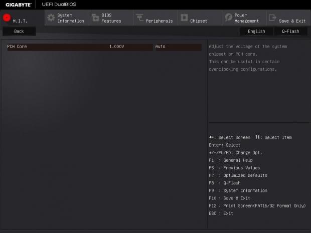The height and width of the screenshot is (233, 311).
Task: Select the Chipset tab
Action: [x=200, y=18]
